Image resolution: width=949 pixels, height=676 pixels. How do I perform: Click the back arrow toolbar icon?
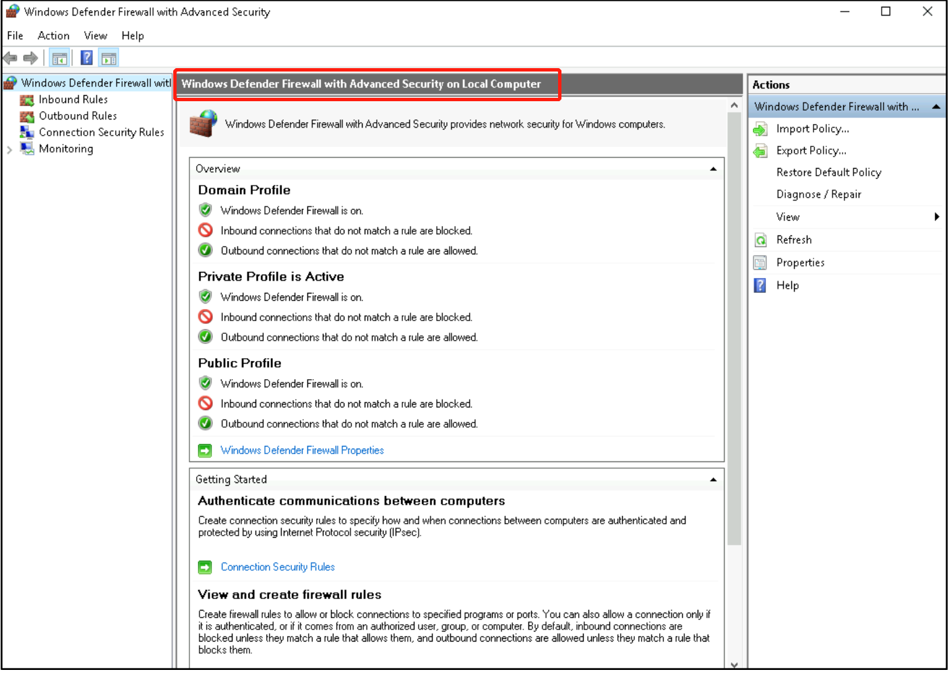pos(10,59)
